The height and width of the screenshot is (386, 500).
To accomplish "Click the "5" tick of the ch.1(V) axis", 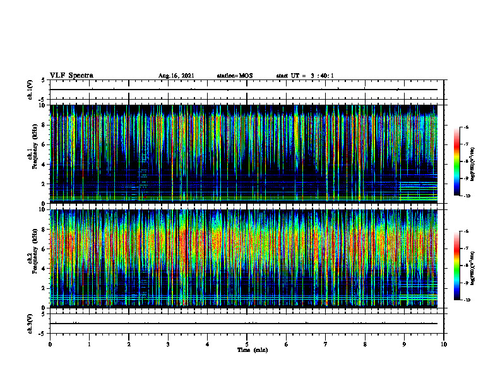I will [x=44, y=80].
